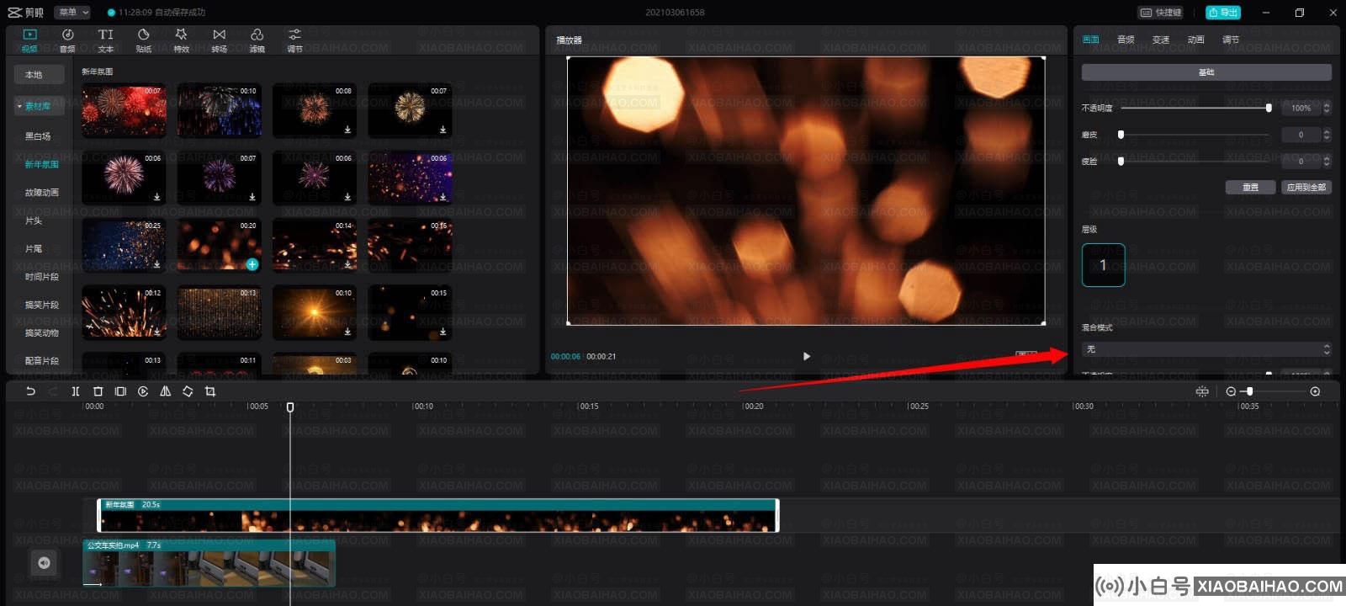Select the 片尾 category
This screenshot has height=606, width=1346.
click(x=34, y=249)
